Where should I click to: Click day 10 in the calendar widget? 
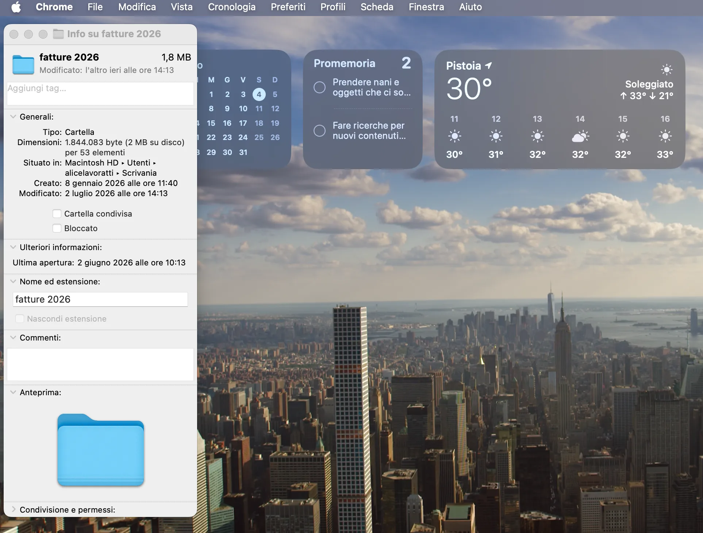(x=243, y=109)
